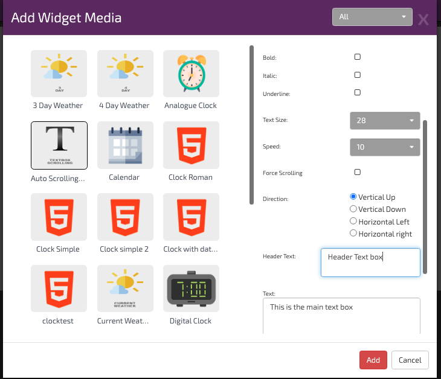Choose the clocktest HTML5 widget

[x=59, y=289]
